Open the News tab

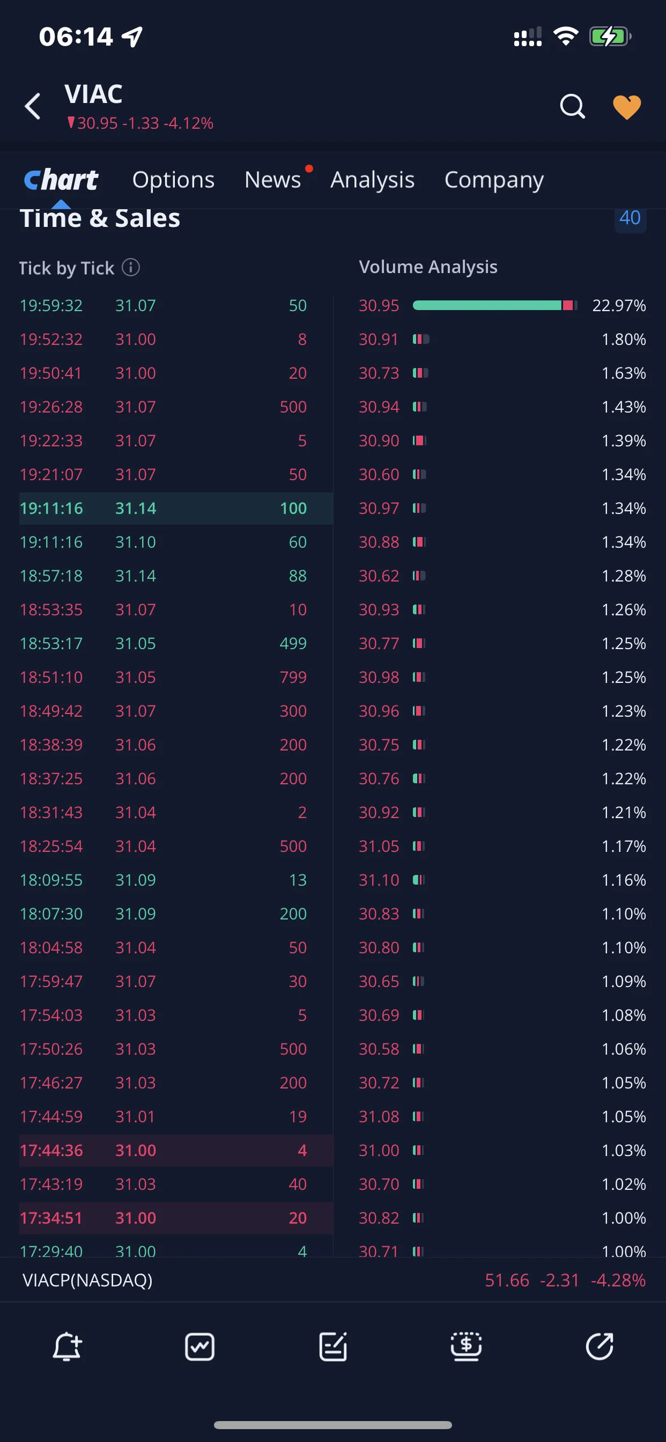273,180
